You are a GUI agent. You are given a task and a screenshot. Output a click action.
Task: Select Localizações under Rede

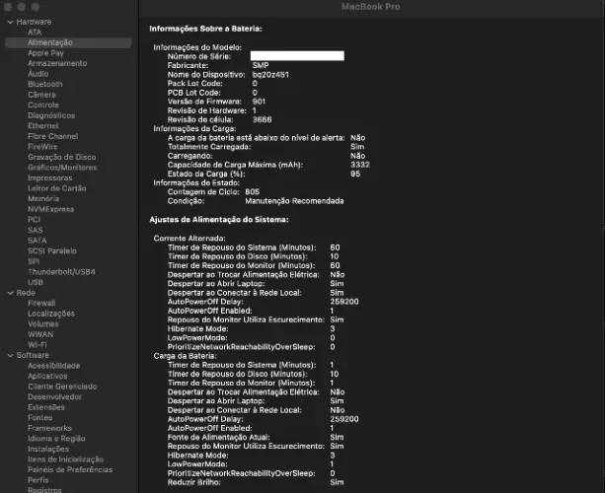click(51, 314)
